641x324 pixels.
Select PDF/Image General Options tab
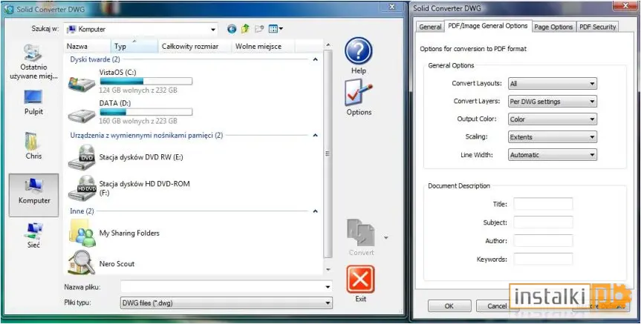(488, 26)
